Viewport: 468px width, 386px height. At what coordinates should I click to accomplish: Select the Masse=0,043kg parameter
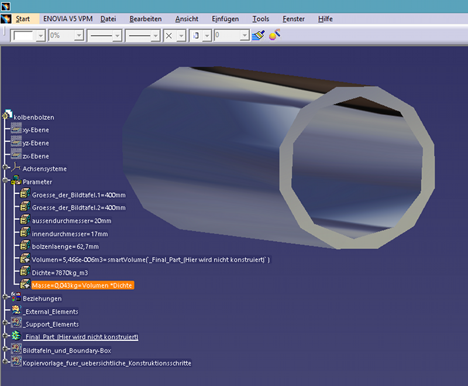point(82,285)
